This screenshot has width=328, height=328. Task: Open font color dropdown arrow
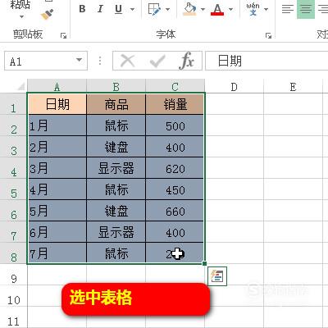pos(231,9)
